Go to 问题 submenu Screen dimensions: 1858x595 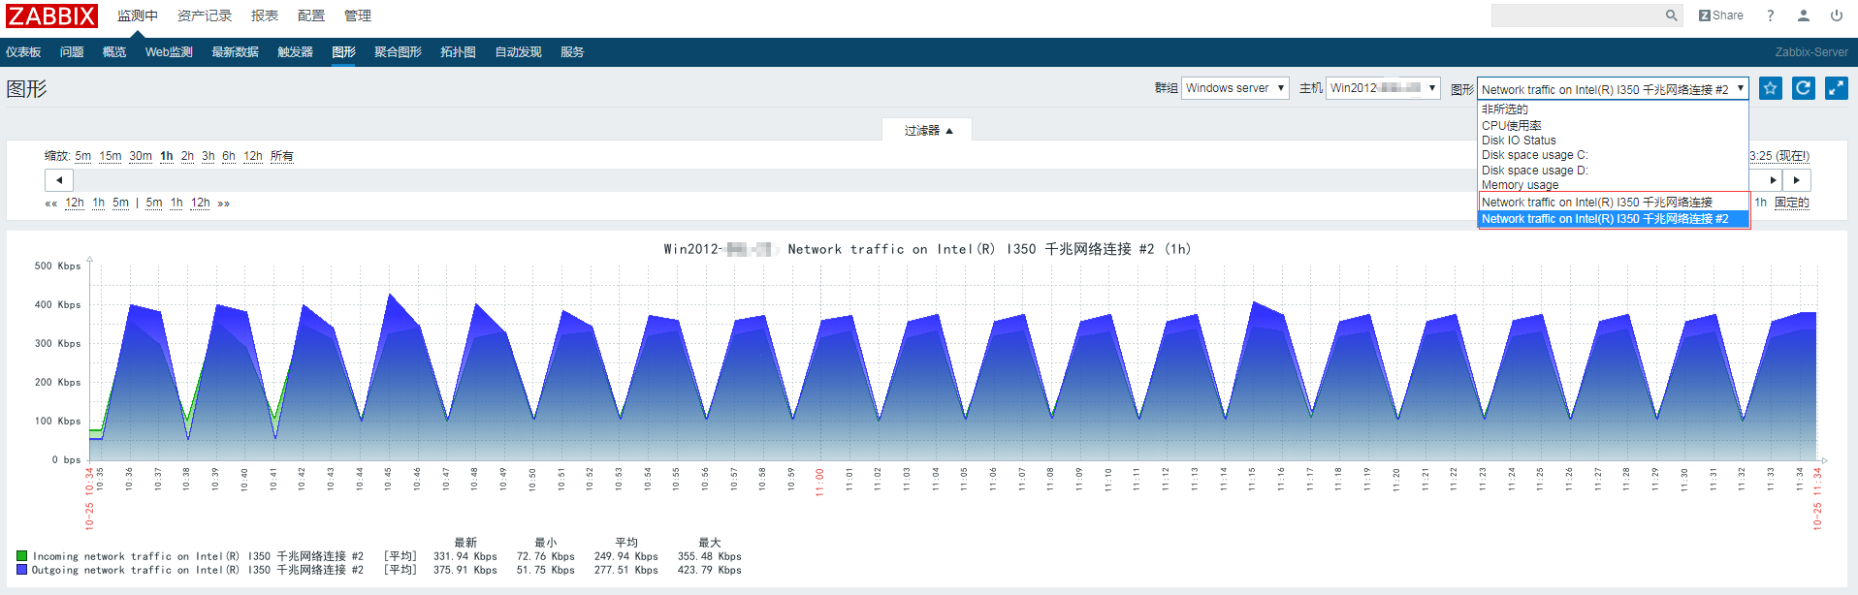tap(72, 52)
